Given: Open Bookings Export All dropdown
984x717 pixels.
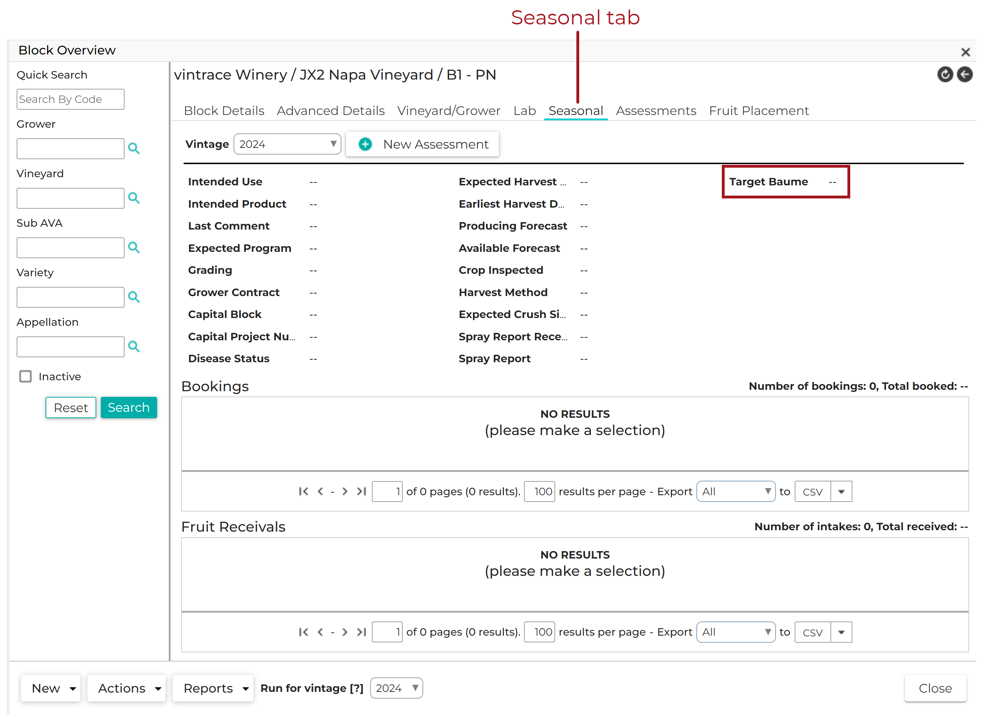Looking at the screenshot, I should point(736,492).
